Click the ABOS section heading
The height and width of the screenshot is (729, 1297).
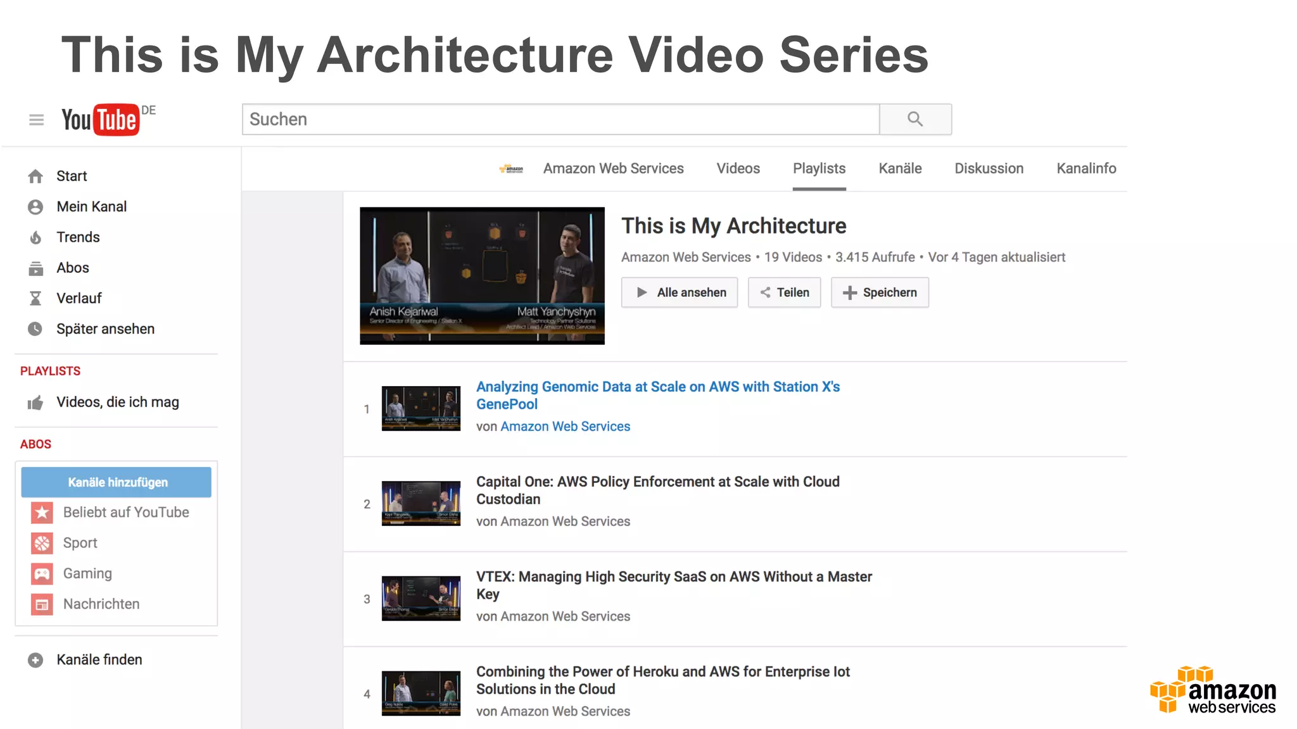coord(35,444)
